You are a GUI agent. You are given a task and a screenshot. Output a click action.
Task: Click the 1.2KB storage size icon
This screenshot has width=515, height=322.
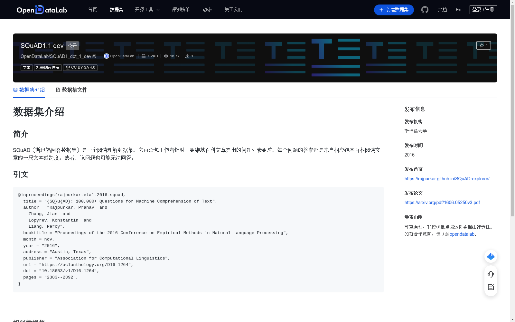(x=144, y=56)
